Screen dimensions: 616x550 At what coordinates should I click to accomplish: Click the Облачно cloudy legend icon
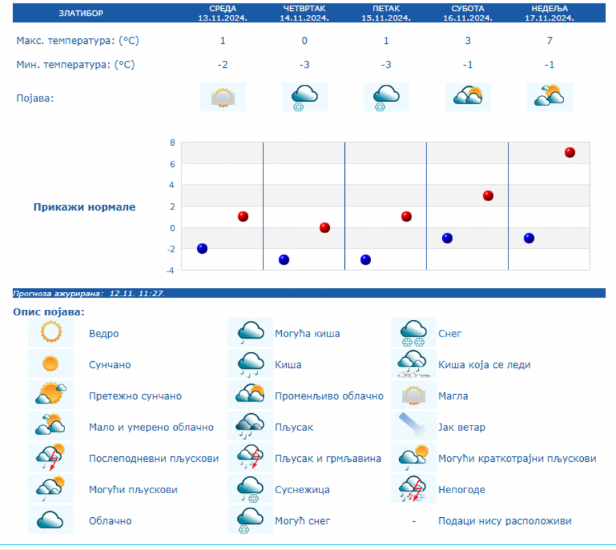(51, 521)
